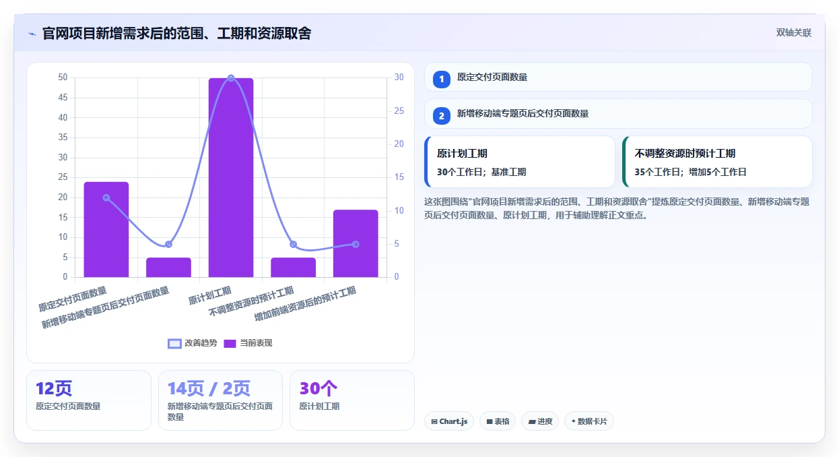This screenshot has width=839, height=457.
Task: Click the 35个工作日；增加5个工作日 text
Action: click(690, 172)
